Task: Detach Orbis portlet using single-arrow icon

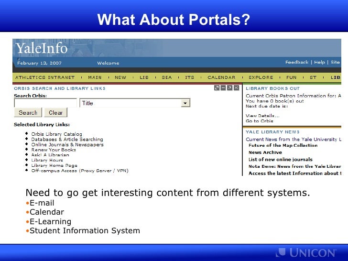Action: coord(230,88)
